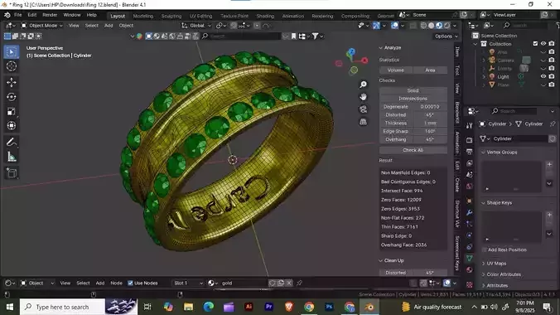Click the viewport zoom magnifier icon
The width and height of the screenshot is (560, 315).
click(363, 85)
